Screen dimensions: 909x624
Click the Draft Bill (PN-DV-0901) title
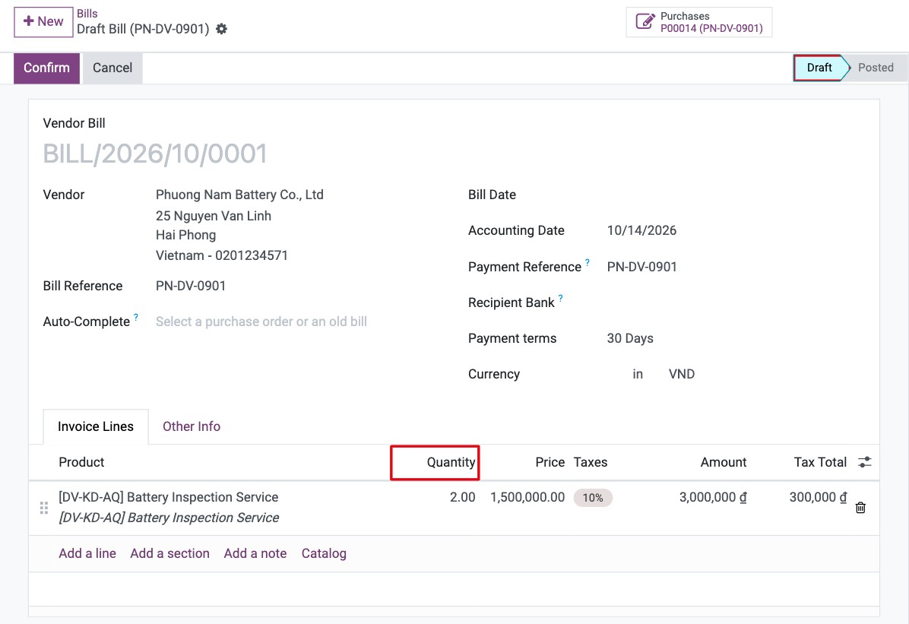point(143,29)
